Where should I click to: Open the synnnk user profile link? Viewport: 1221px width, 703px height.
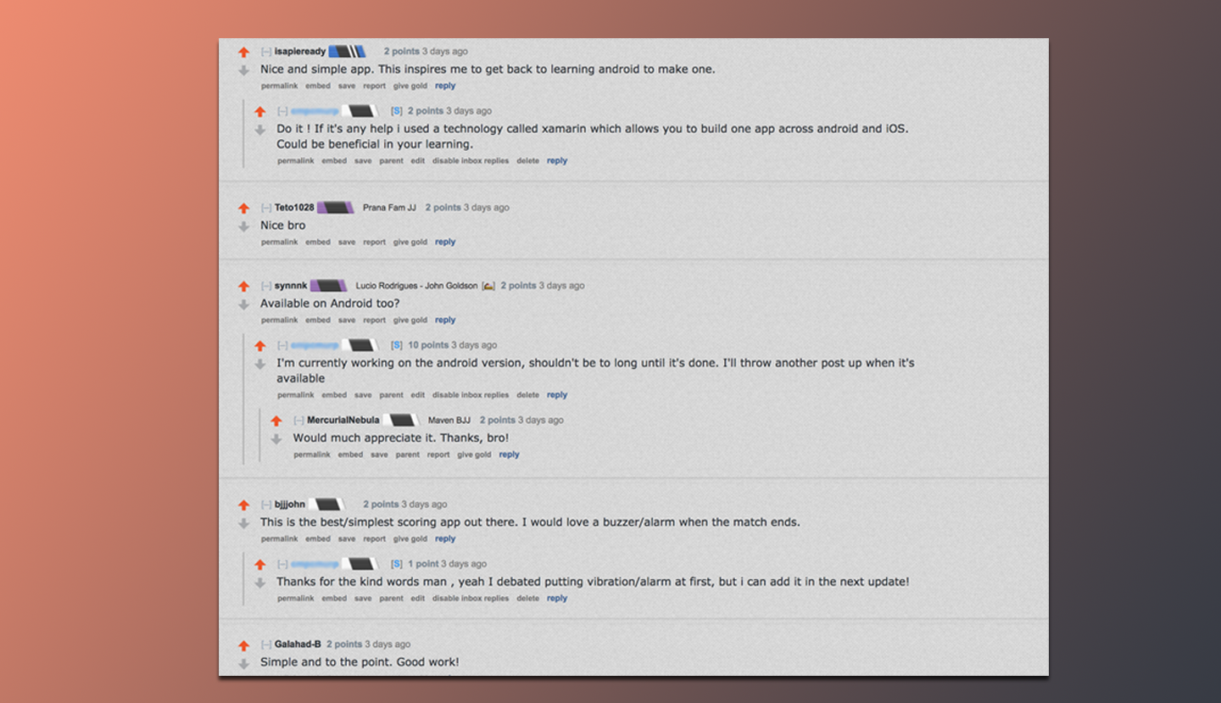[x=291, y=286]
